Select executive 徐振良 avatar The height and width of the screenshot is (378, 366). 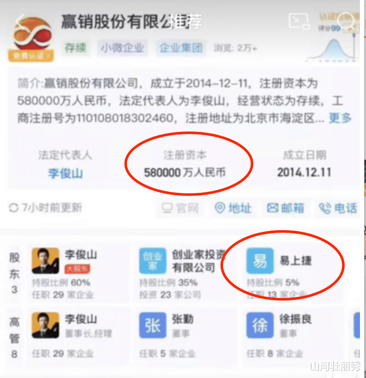click(260, 325)
